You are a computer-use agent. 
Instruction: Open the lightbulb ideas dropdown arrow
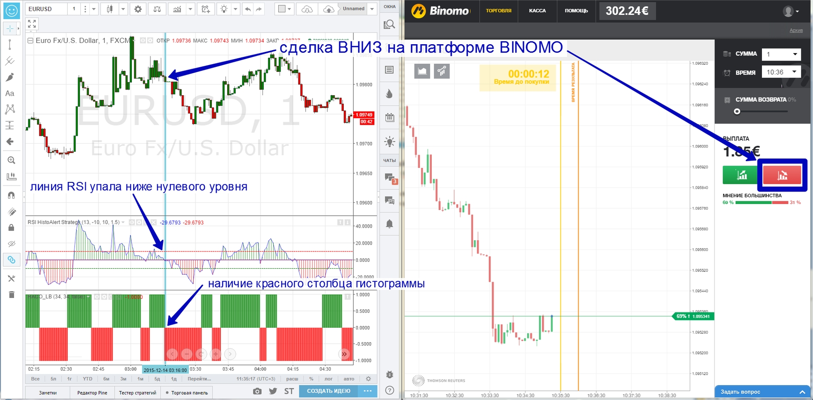tap(235, 9)
